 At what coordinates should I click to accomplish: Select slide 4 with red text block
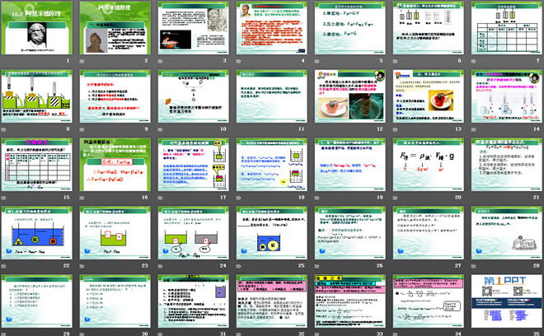pyautogui.click(x=272, y=28)
